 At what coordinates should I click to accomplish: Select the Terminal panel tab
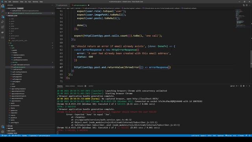(x=60, y=86)
